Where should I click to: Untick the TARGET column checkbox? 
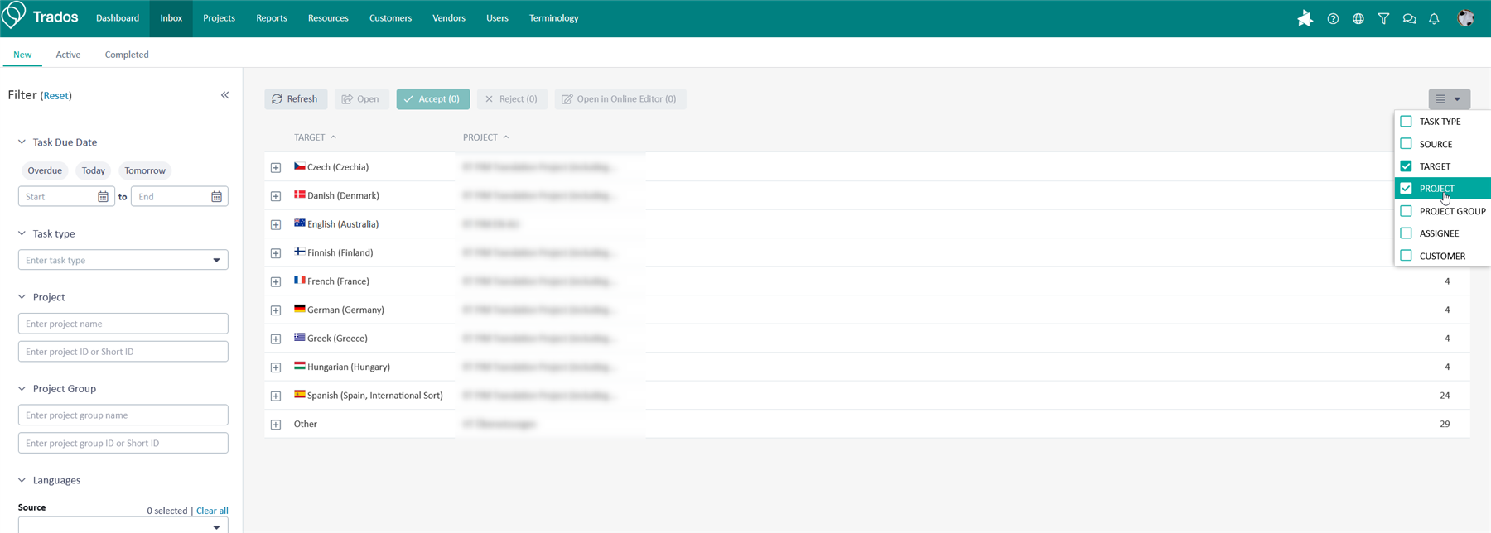coord(1406,166)
